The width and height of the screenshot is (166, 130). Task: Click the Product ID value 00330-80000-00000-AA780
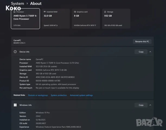click(x=48, y=81)
